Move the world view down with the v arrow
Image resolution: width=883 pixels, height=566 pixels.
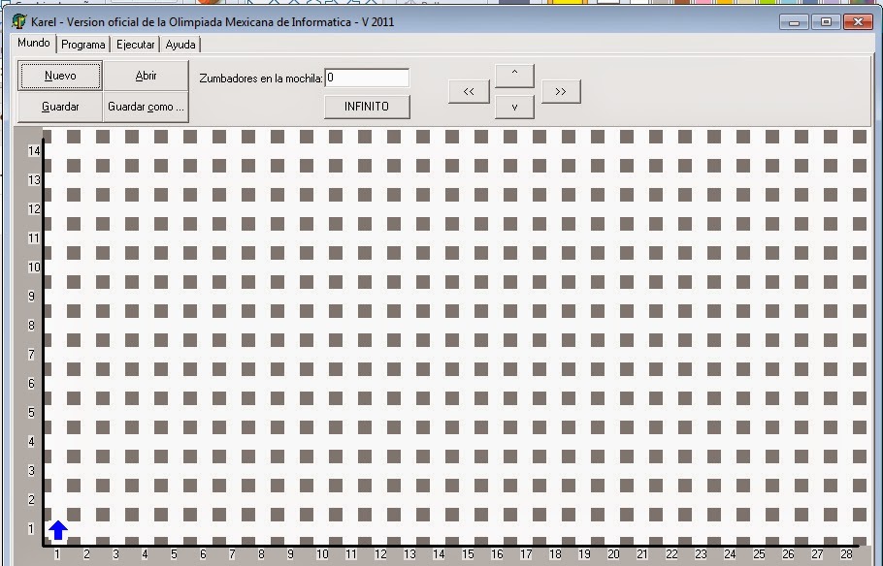514,106
